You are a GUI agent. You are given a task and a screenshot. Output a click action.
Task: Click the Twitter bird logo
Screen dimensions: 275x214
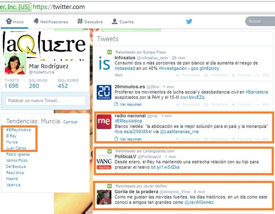(x=189, y=21)
